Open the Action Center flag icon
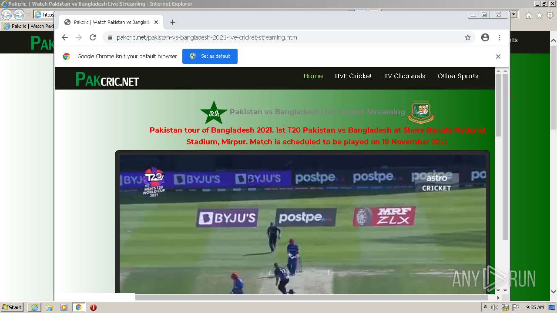Screen dimensions: 557x313 (515, 307)
